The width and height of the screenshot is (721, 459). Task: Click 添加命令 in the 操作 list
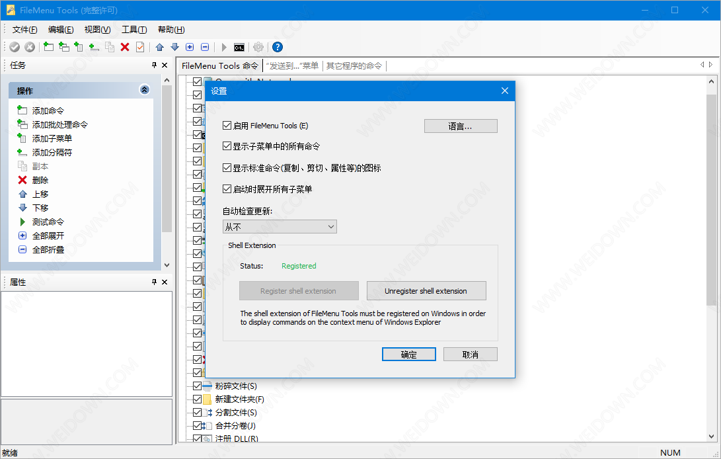click(x=48, y=111)
